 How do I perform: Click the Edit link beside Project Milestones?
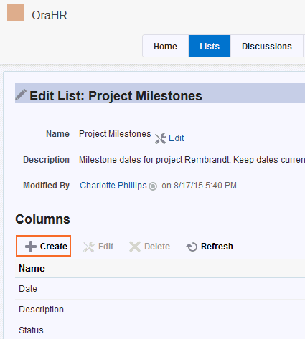[x=177, y=138]
